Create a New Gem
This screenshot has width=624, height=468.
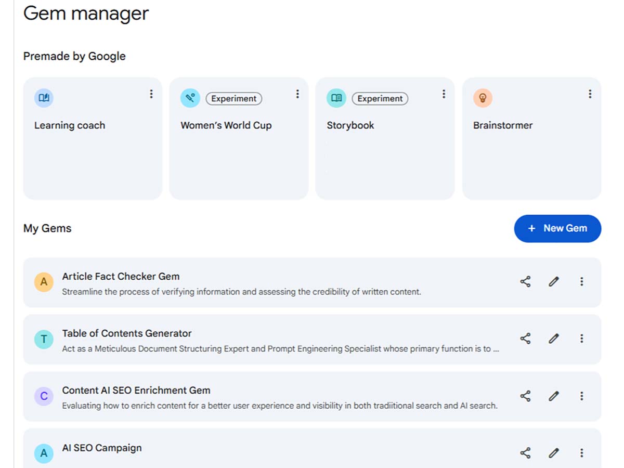click(x=557, y=228)
